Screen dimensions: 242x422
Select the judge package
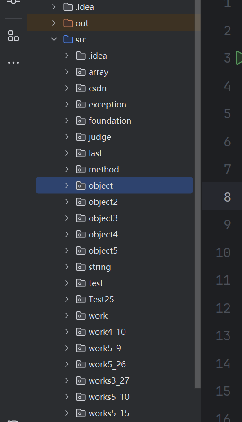(x=100, y=137)
